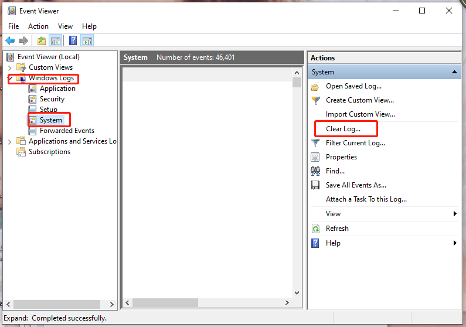Select the Setup log tree item
This screenshot has width=466, height=327.
click(x=49, y=109)
